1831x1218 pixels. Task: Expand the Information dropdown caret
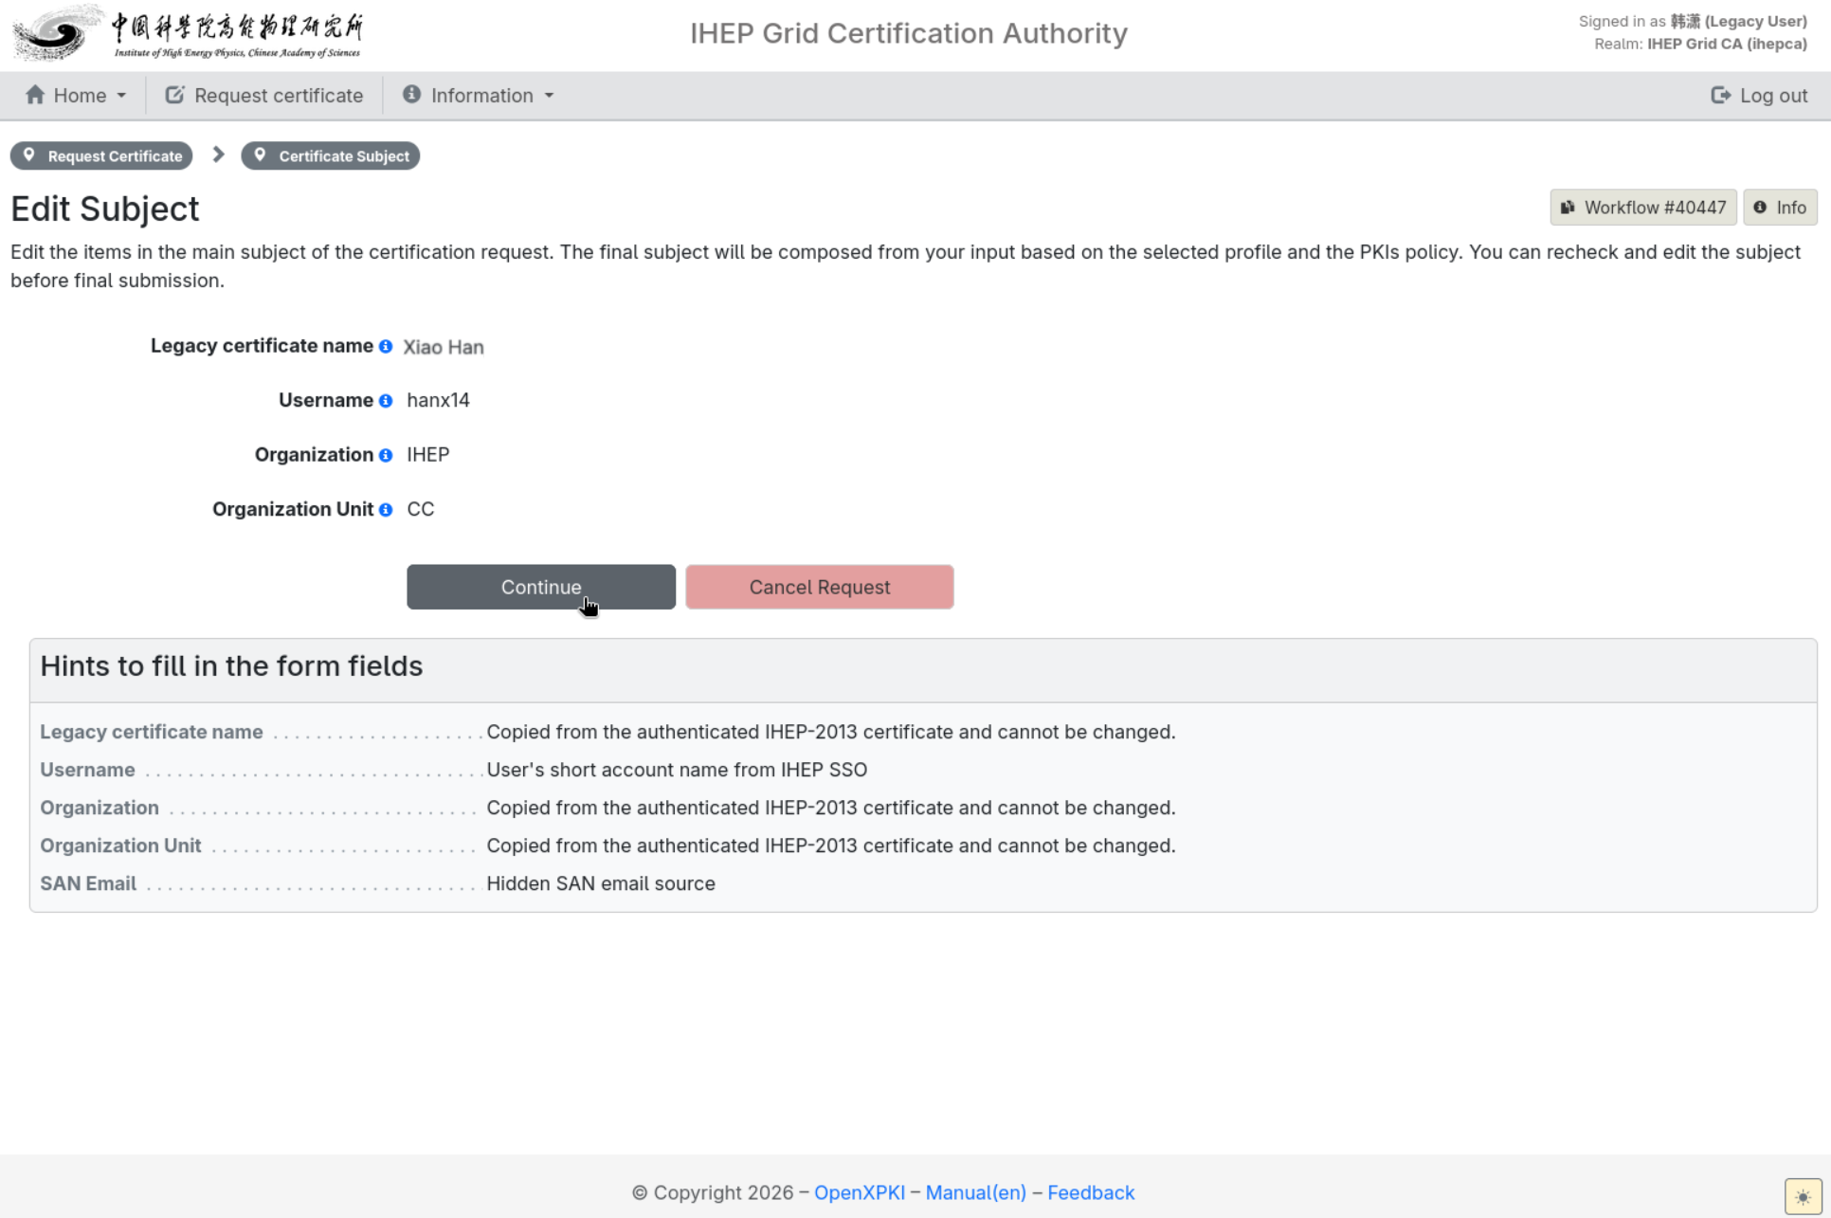(x=550, y=96)
